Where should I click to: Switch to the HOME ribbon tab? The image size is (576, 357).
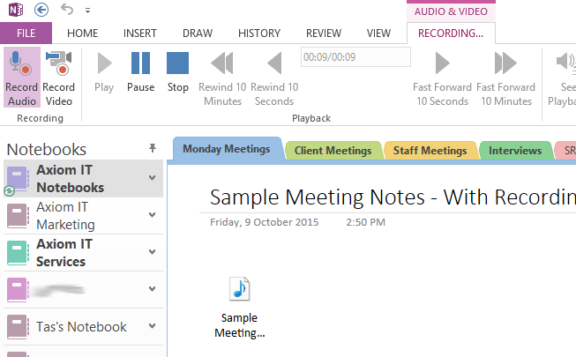[x=82, y=33]
